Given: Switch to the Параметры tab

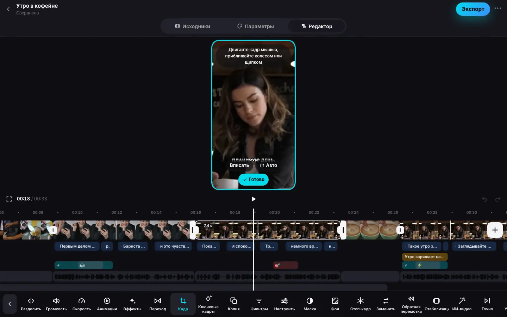Looking at the screenshot, I should point(256,26).
